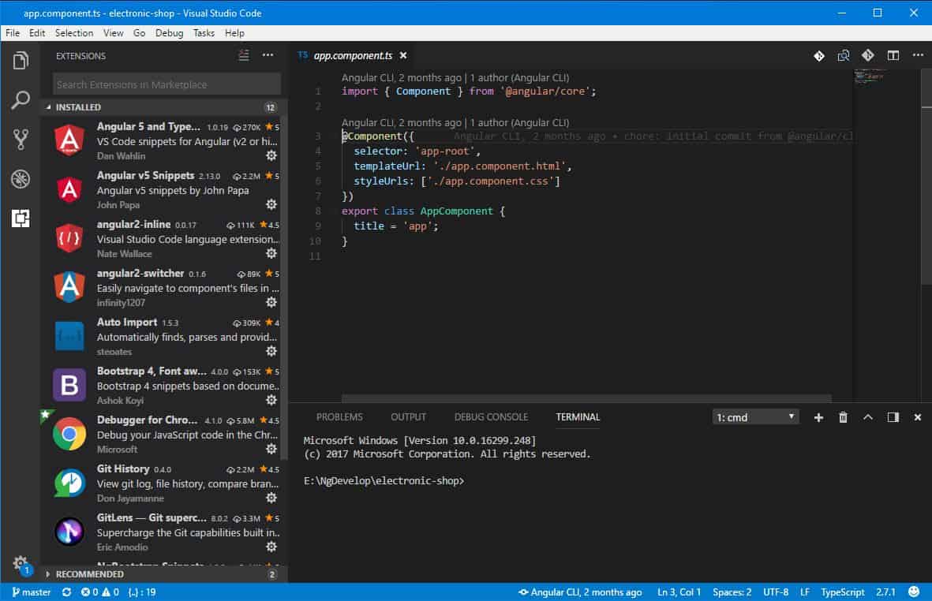Open the Edit menu
932x601 pixels.
(x=37, y=33)
